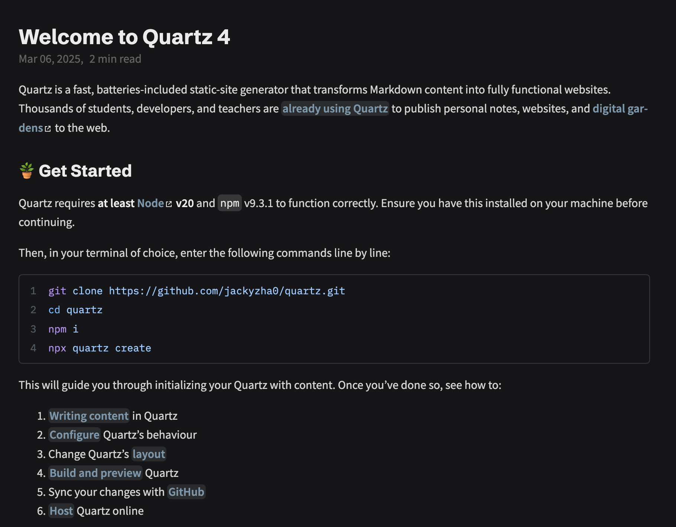Open the Host link
Image resolution: width=676 pixels, height=527 pixels.
tap(61, 511)
